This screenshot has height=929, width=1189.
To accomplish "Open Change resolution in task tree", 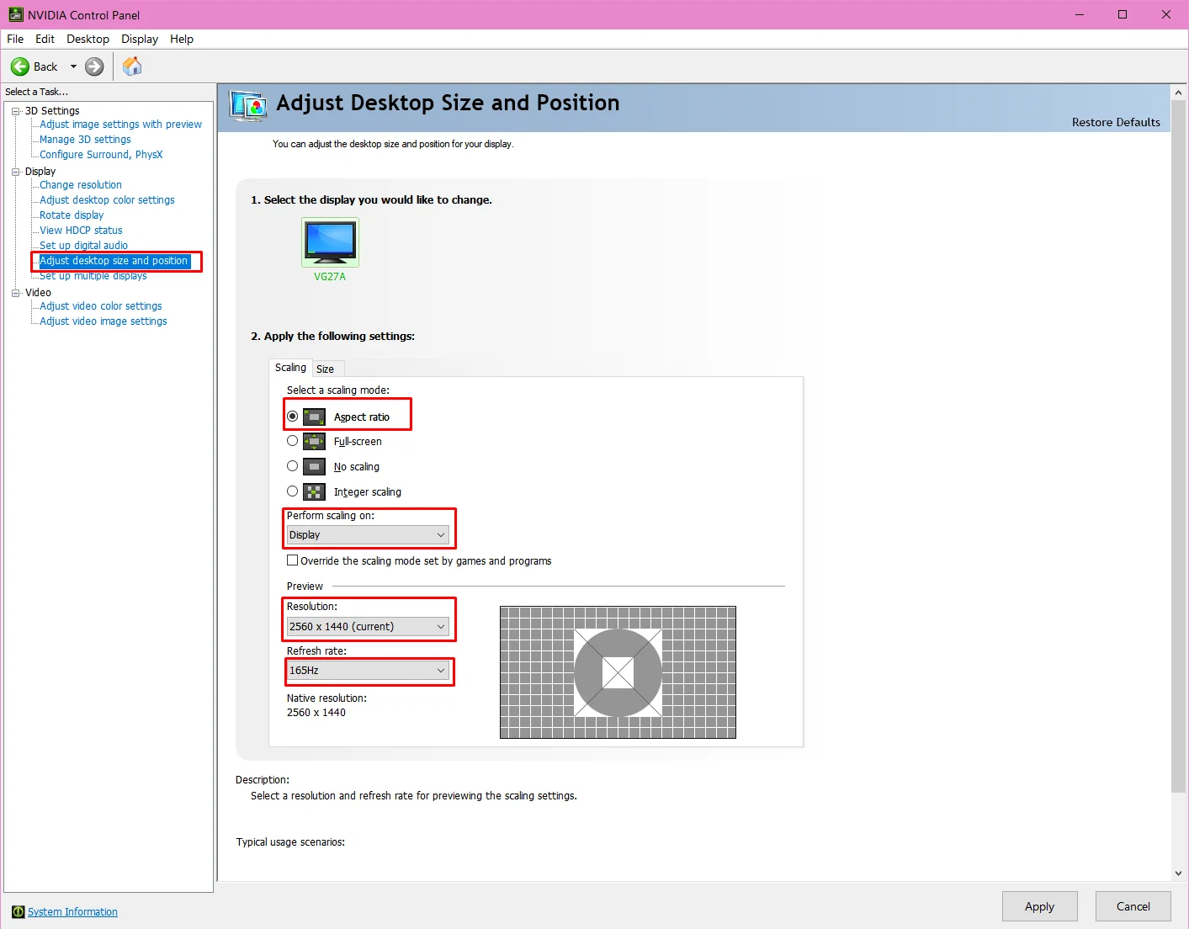I will point(81,185).
